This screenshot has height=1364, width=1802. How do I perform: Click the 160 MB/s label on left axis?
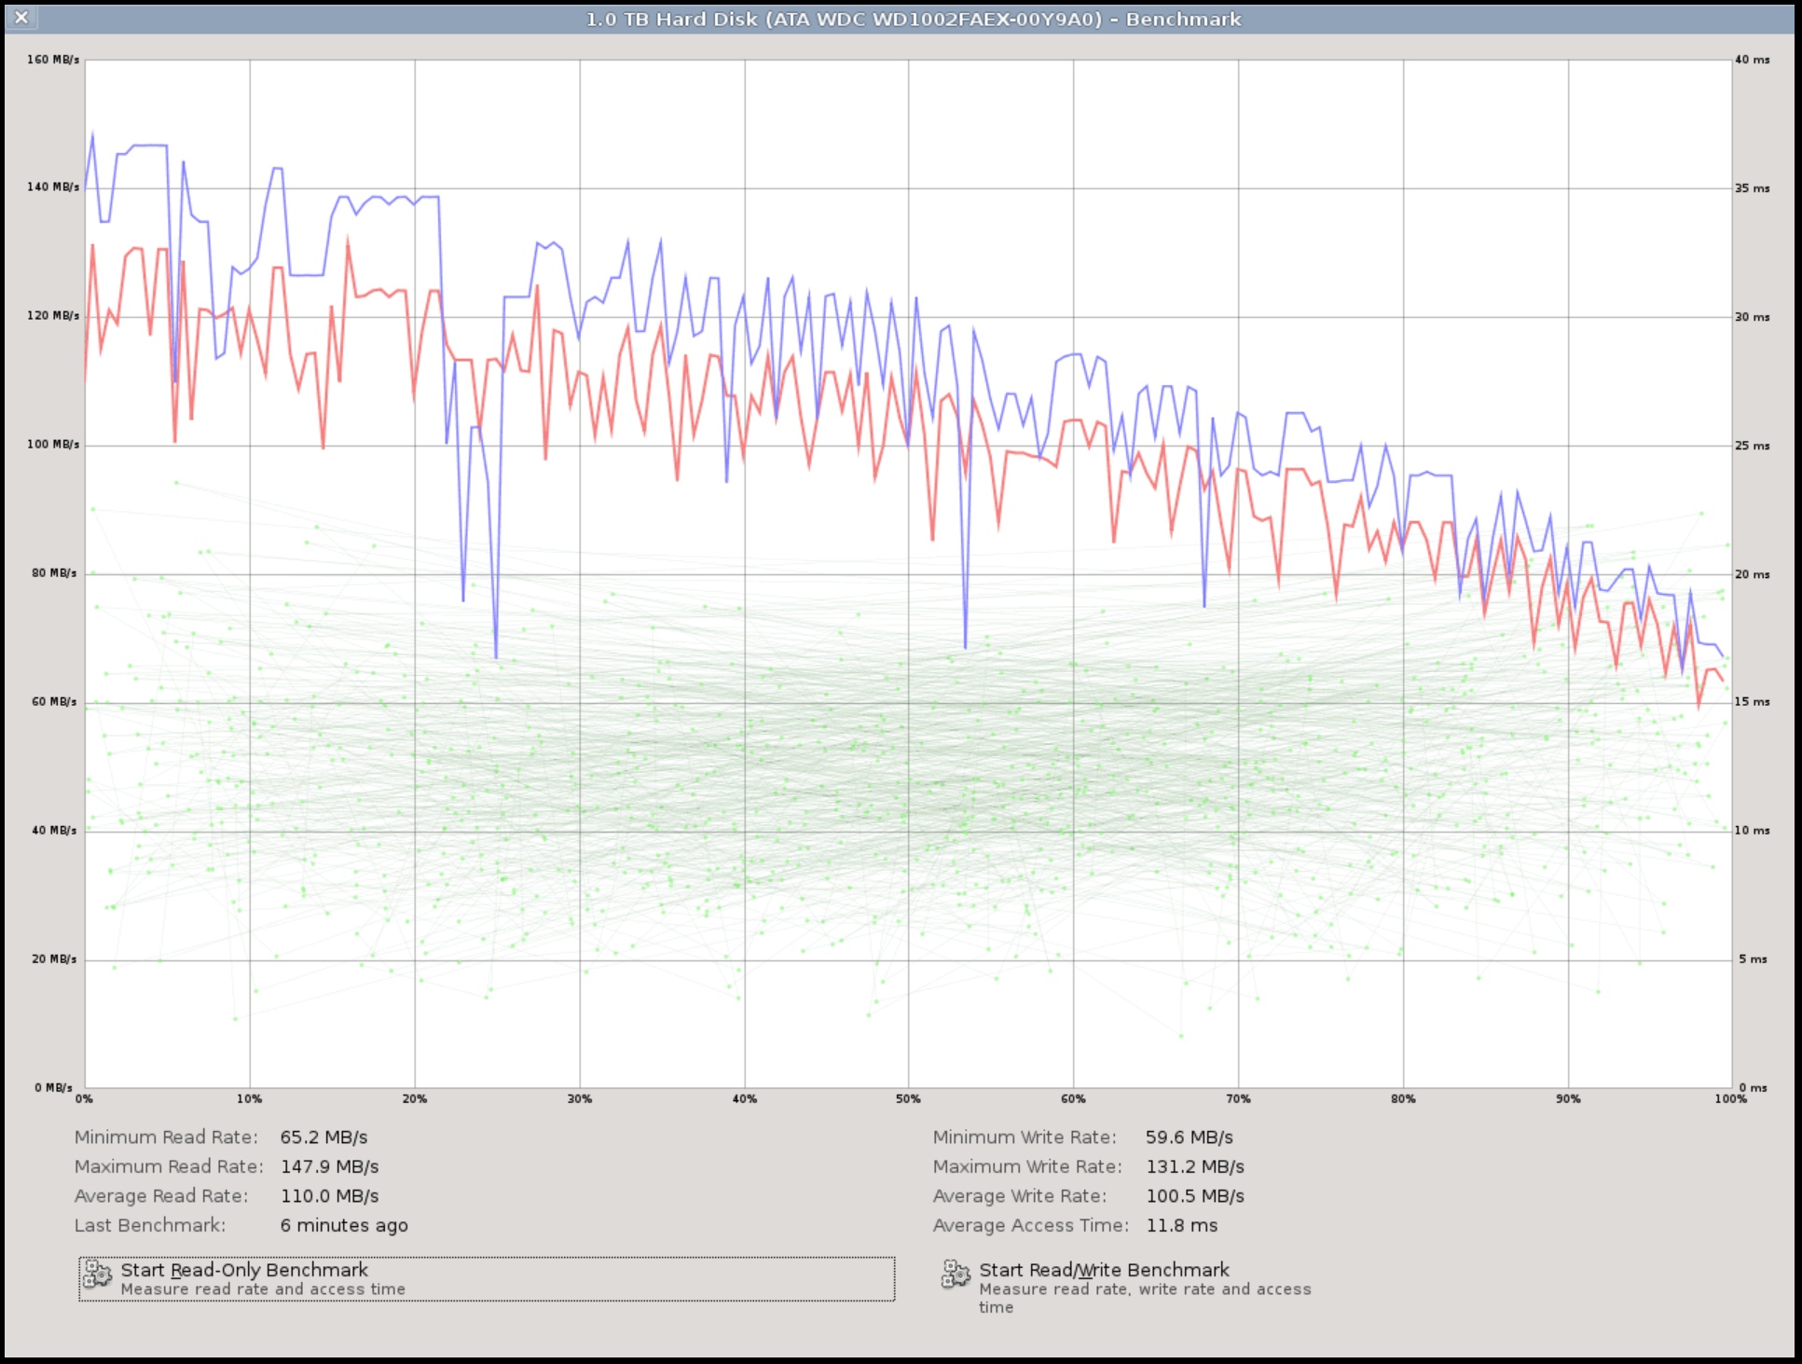click(x=53, y=60)
